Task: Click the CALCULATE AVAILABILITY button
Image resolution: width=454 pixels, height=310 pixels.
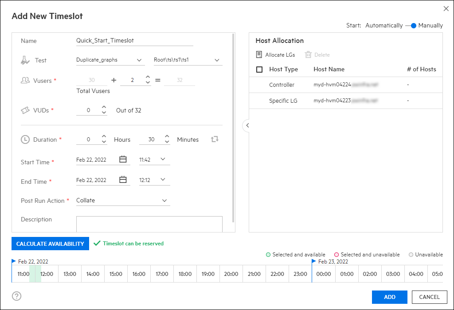Action: 50,244
